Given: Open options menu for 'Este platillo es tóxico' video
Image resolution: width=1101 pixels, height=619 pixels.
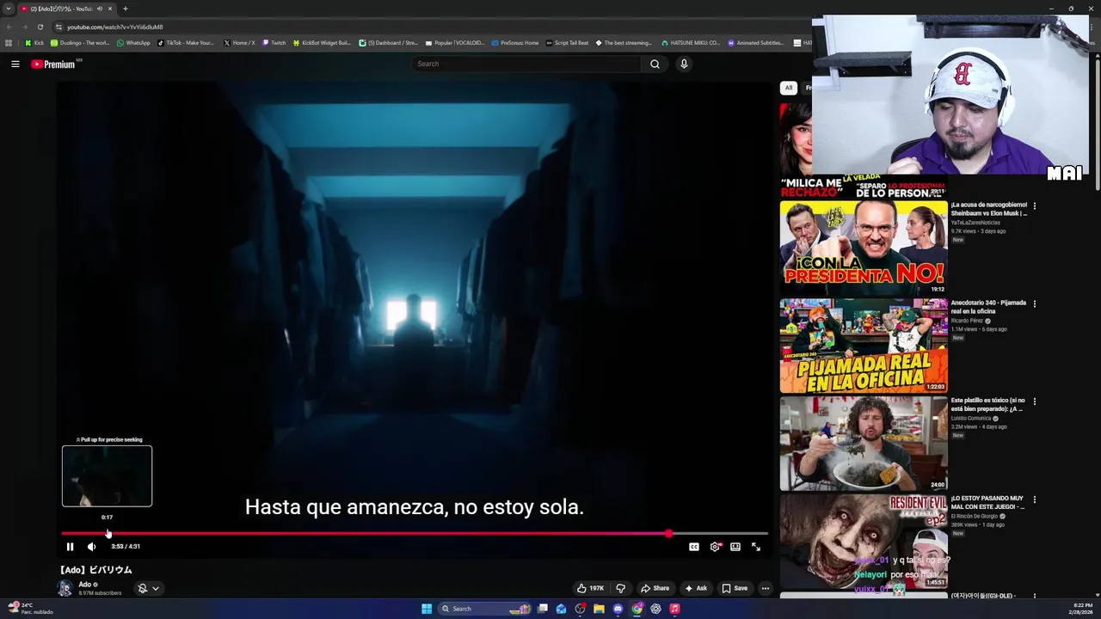Looking at the screenshot, I should 1034,401.
